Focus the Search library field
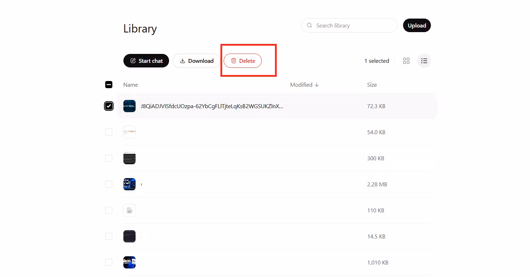This screenshot has height=277, width=530. coord(350,25)
